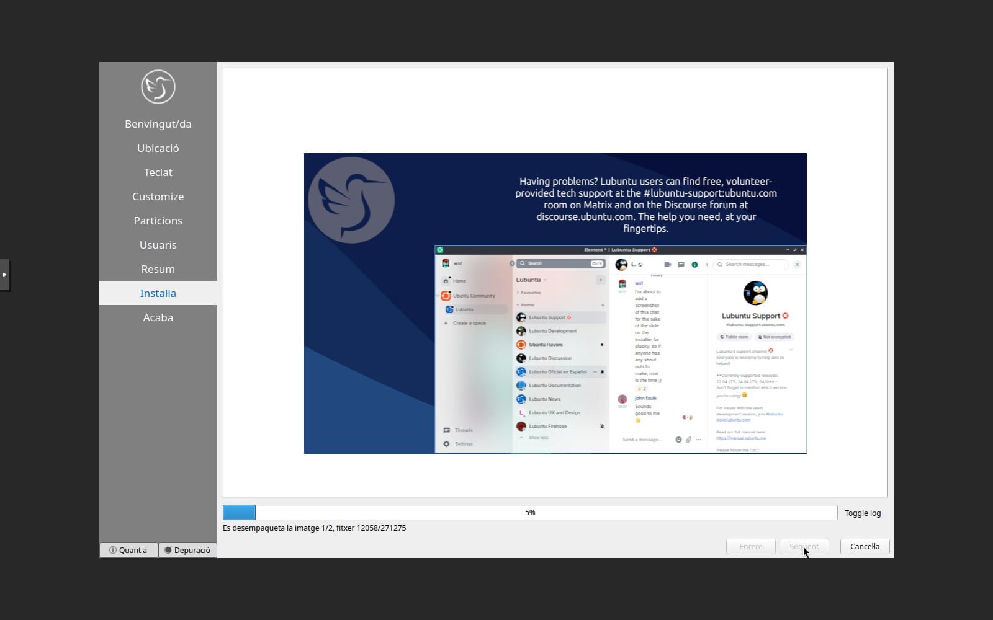993x620 pixels.
Task: Select the Benvingut/da step
Action: (158, 124)
